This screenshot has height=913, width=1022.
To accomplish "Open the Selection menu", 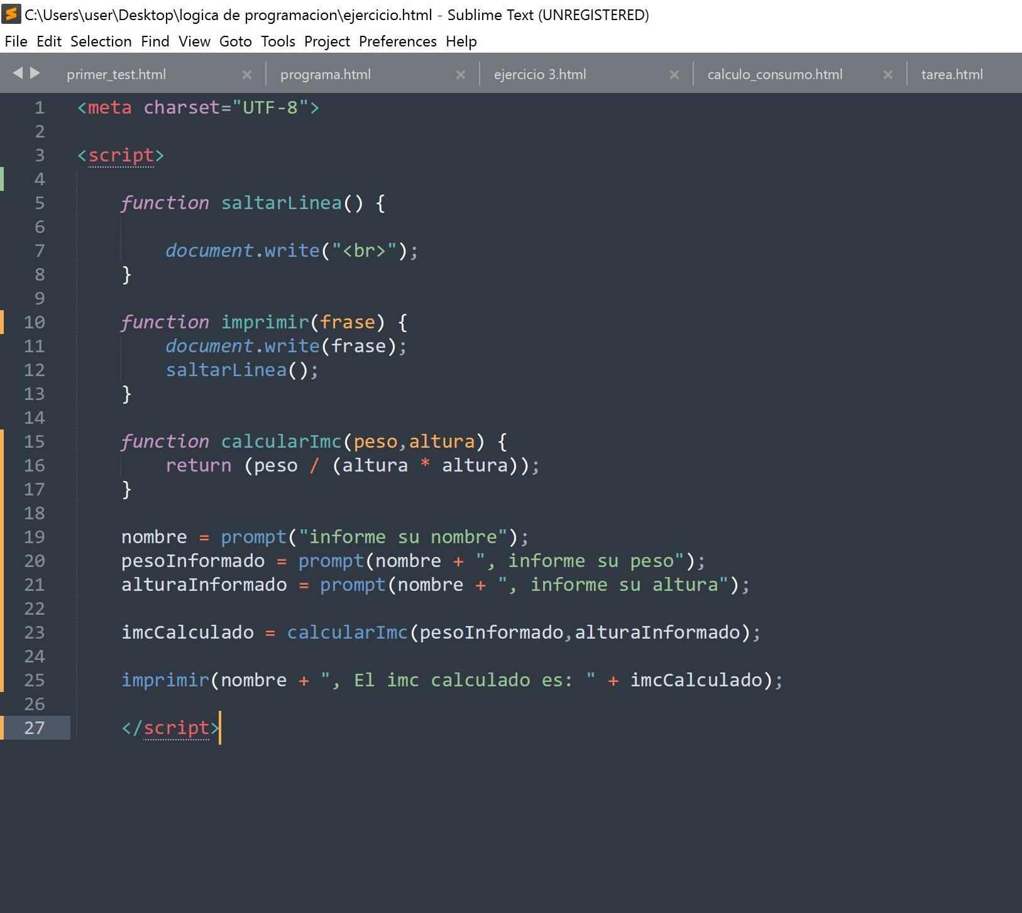I will pos(101,41).
